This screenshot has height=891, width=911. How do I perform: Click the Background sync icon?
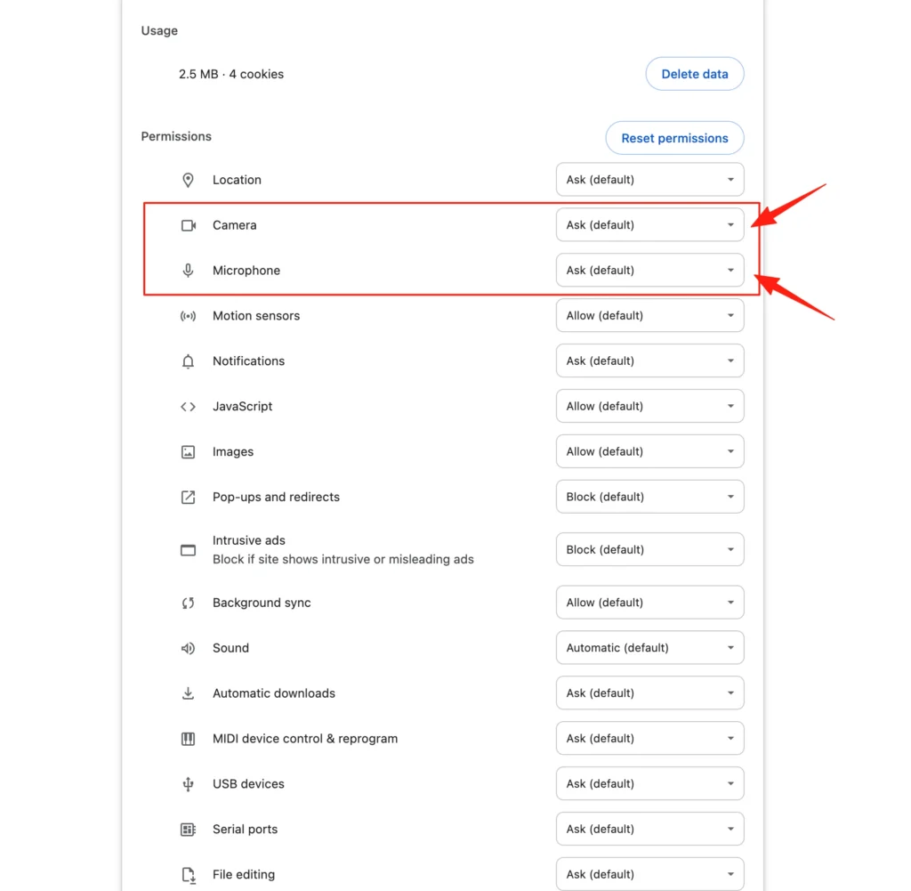coord(188,603)
